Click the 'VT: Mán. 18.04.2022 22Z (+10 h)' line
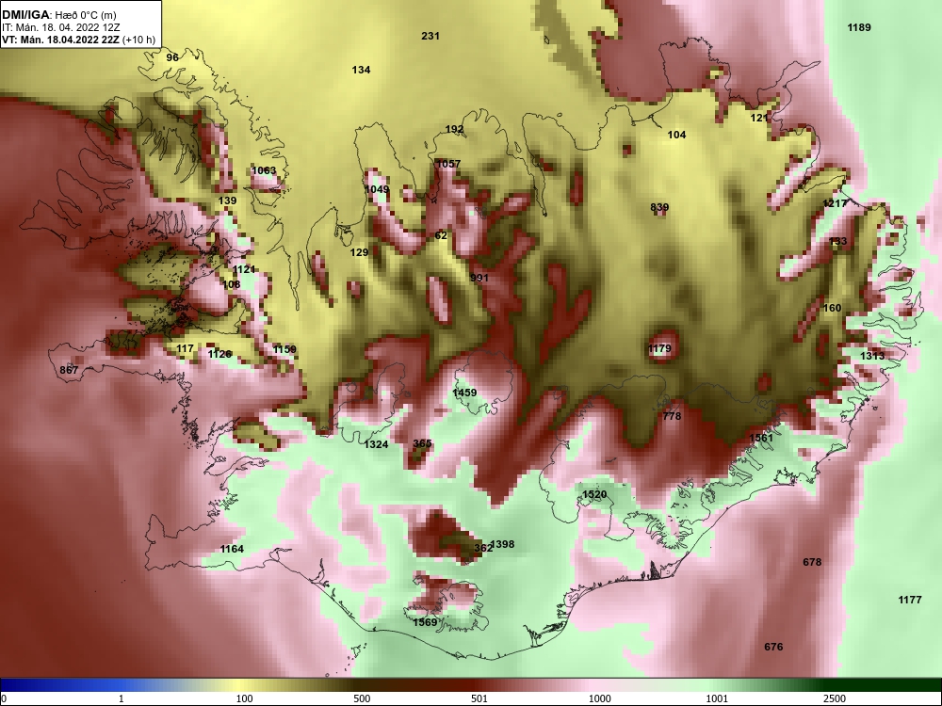Screen dimensions: 942x706 (x=78, y=40)
